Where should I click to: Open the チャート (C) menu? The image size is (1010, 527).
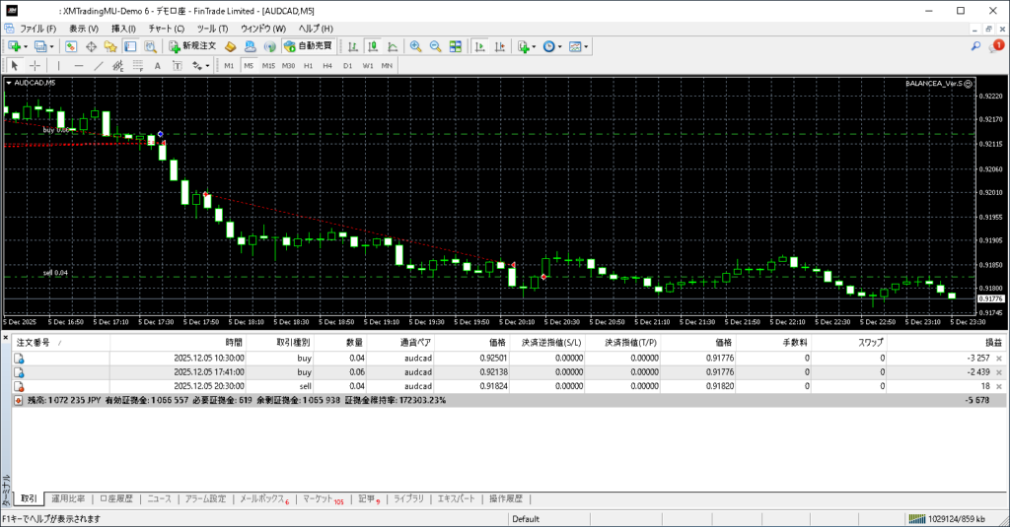[166, 29]
